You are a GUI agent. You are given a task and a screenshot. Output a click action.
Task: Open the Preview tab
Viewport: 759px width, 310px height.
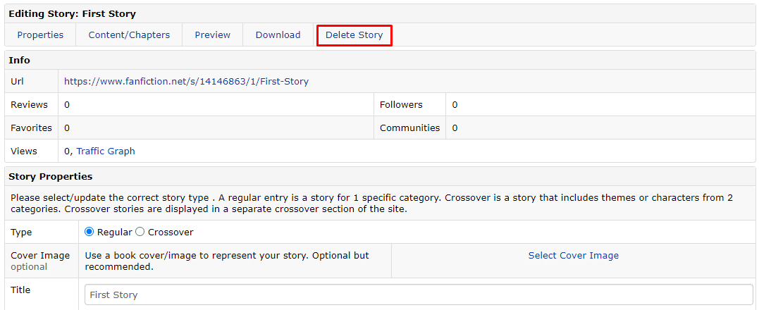click(213, 35)
